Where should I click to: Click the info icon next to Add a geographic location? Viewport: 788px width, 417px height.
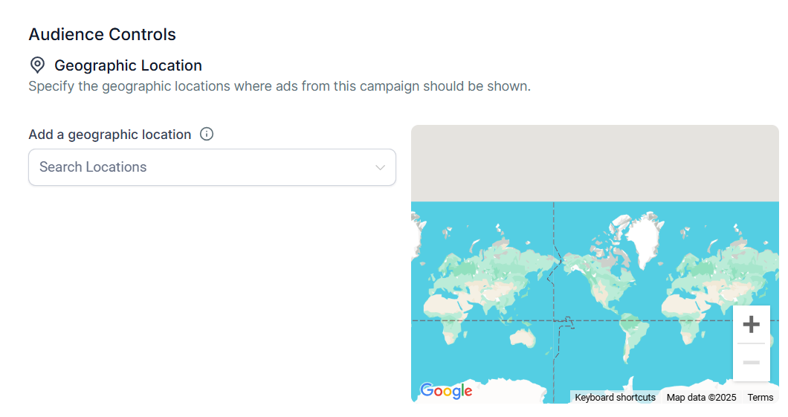207,135
